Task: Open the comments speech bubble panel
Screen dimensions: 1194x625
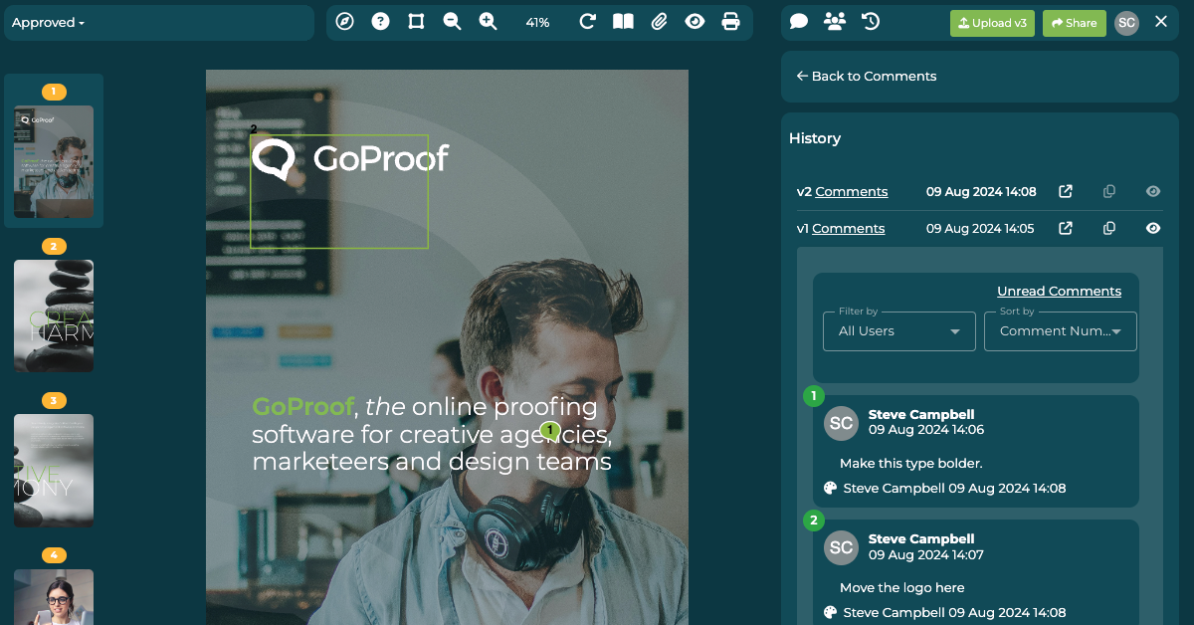Action: 799,21
